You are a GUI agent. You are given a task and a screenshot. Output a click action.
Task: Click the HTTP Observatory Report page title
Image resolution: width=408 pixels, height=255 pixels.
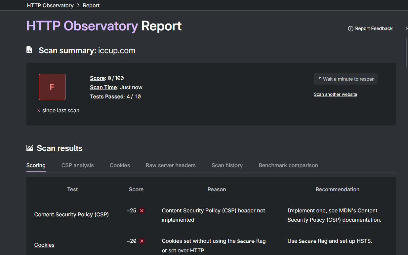[104, 26]
